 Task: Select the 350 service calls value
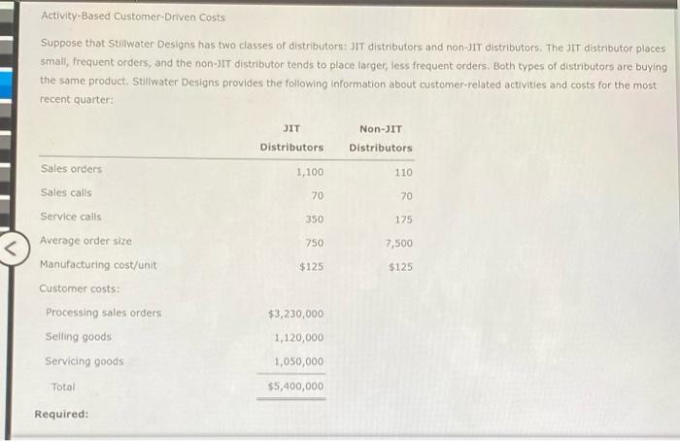click(315, 220)
